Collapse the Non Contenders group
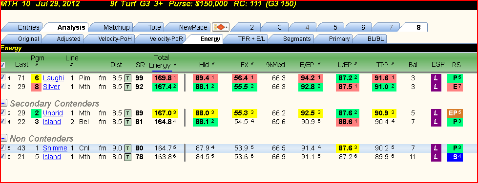 pos(4,138)
